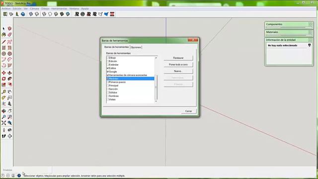Check the Edición toolbar checkbox in the list
This screenshot has width=318, height=179.
(x=108, y=61)
